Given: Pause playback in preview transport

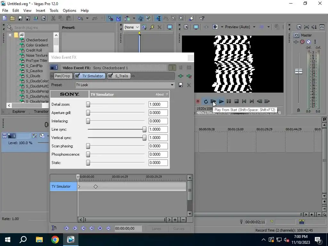Looking at the screenshot, I should pyautogui.click(x=229, y=102).
